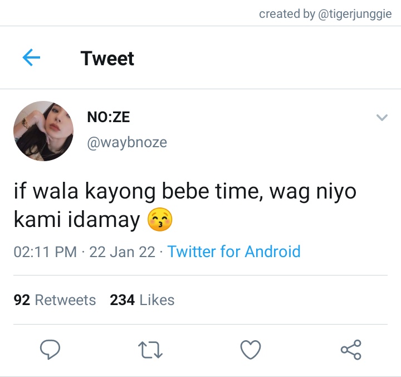The height and width of the screenshot is (377, 401).
Task: Share the tweet using the share icon
Action: click(351, 350)
